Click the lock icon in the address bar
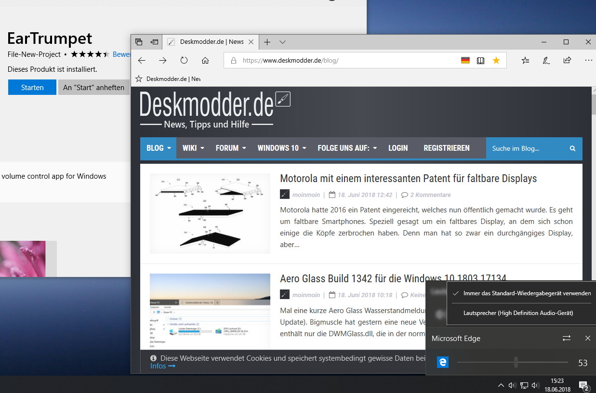Viewport: 596px width, 393px height. (x=234, y=61)
